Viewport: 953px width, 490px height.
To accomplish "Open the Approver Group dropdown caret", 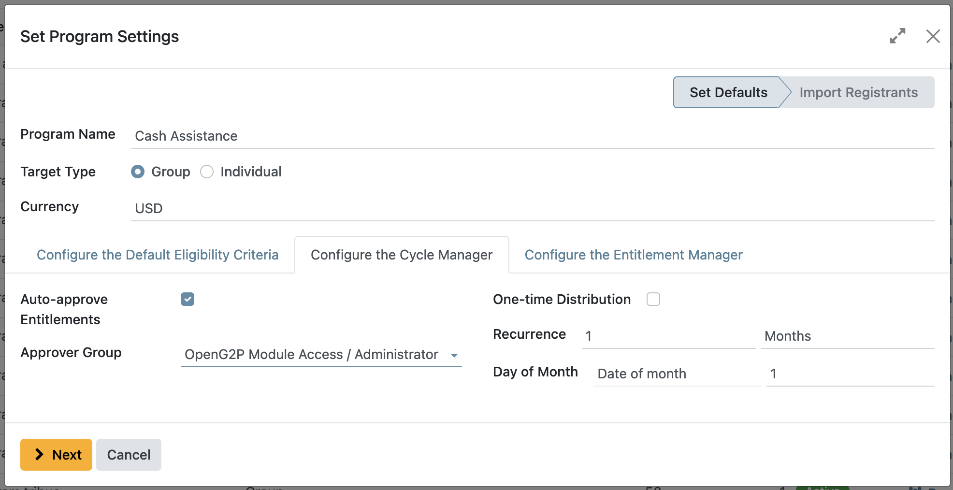I will [x=454, y=355].
